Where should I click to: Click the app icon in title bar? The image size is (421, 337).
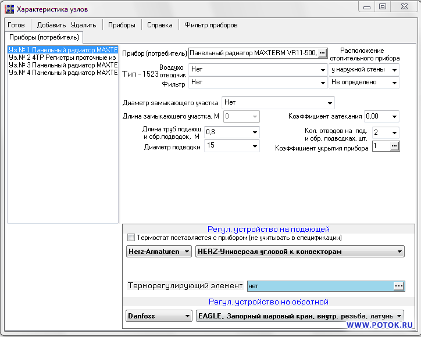pyautogui.click(x=9, y=9)
